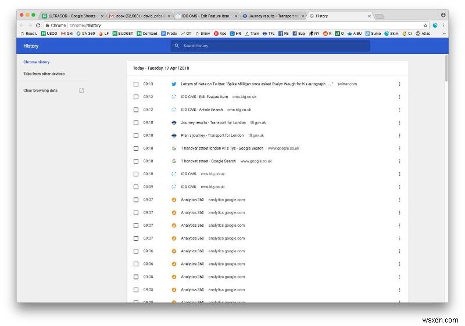Bookmark this page with the star icon

tap(425, 26)
